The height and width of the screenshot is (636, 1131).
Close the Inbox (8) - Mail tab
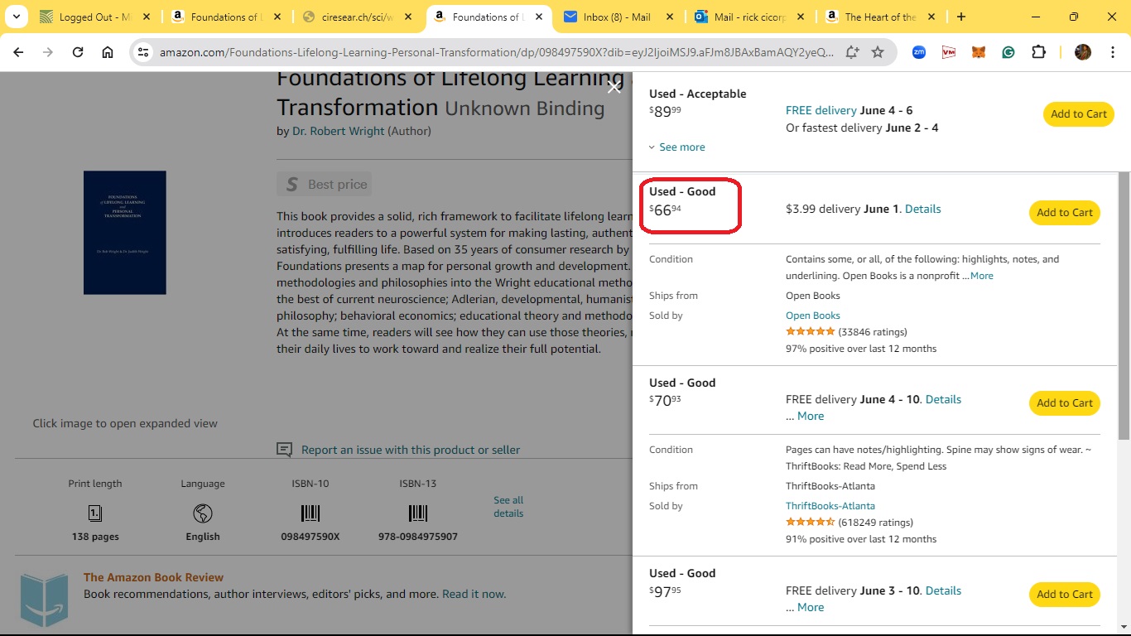[x=670, y=17]
